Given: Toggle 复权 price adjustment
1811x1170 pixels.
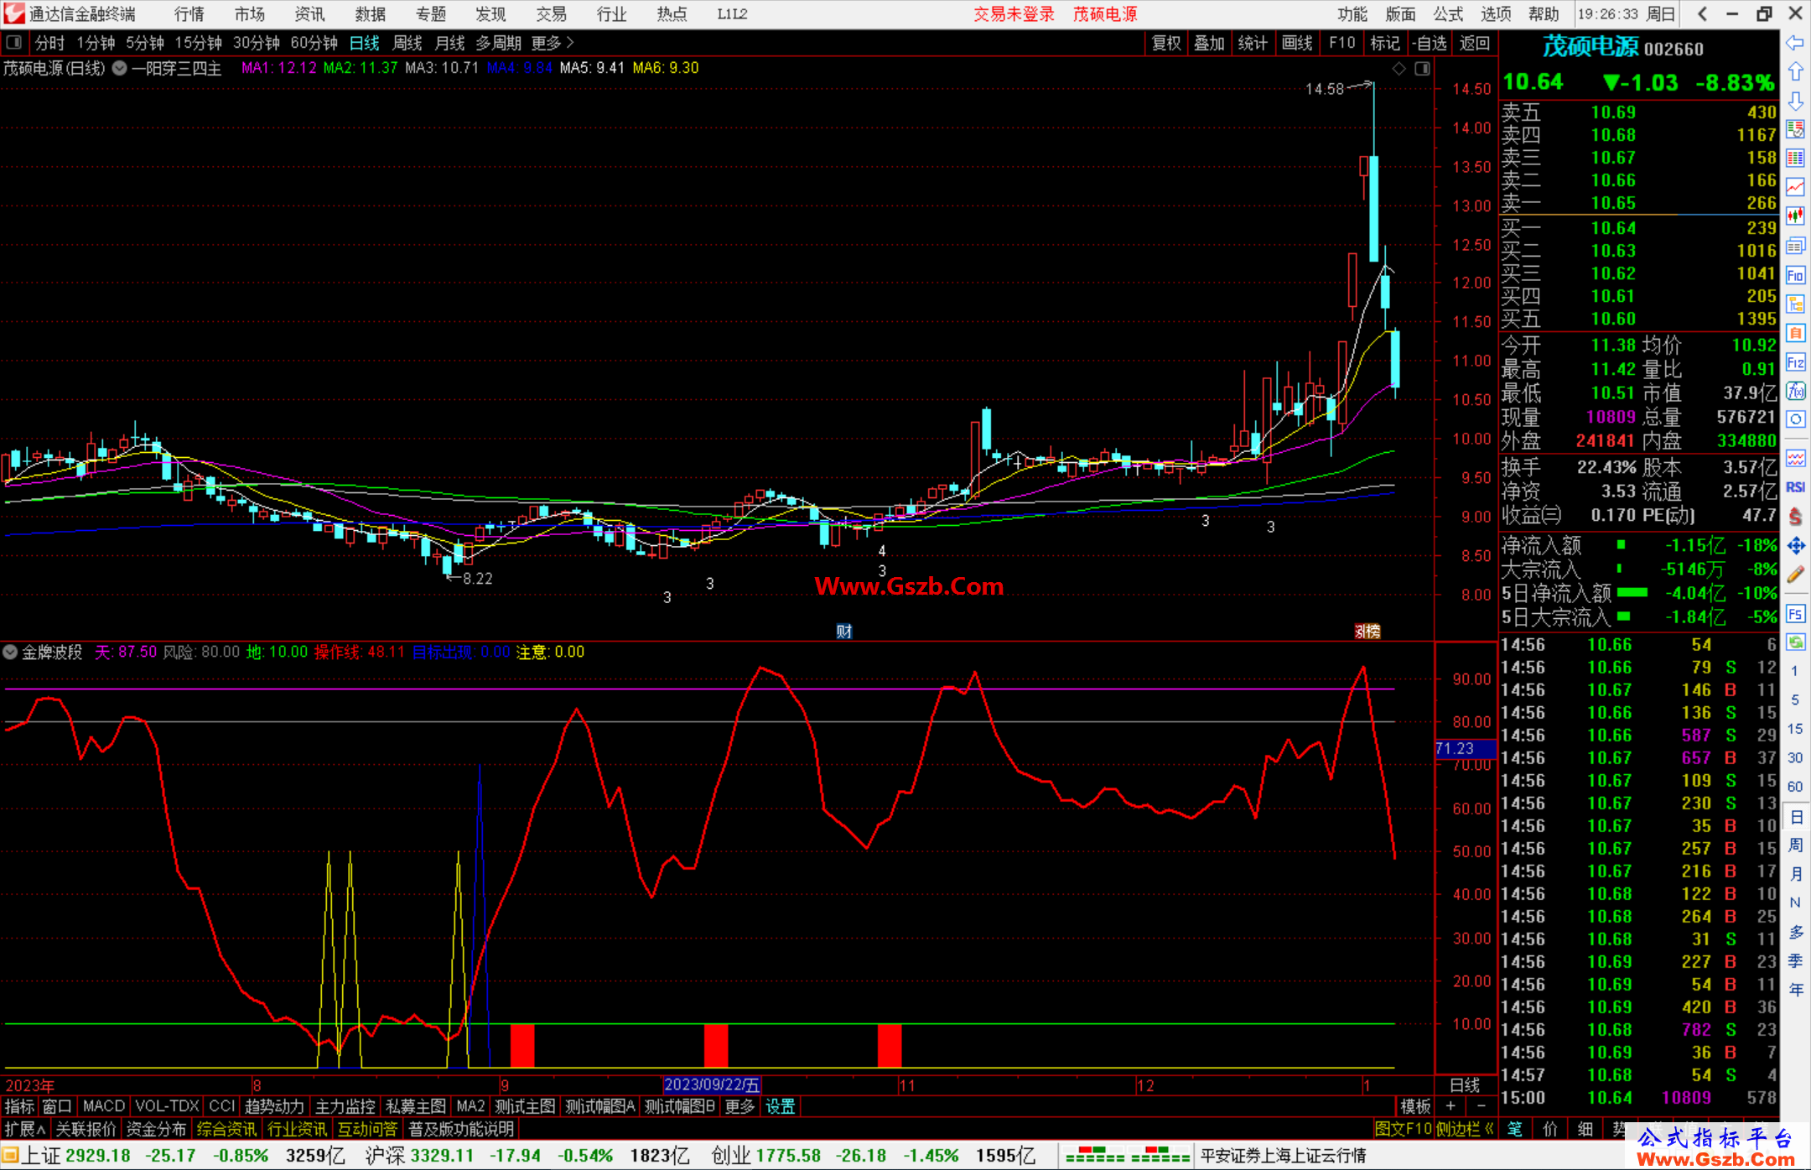Looking at the screenshot, I should pyautogui.click(x=1166, y=43).
